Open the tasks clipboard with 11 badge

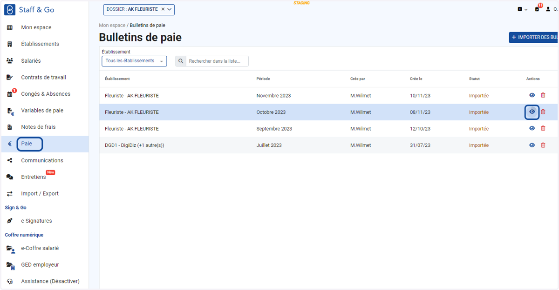537,9
